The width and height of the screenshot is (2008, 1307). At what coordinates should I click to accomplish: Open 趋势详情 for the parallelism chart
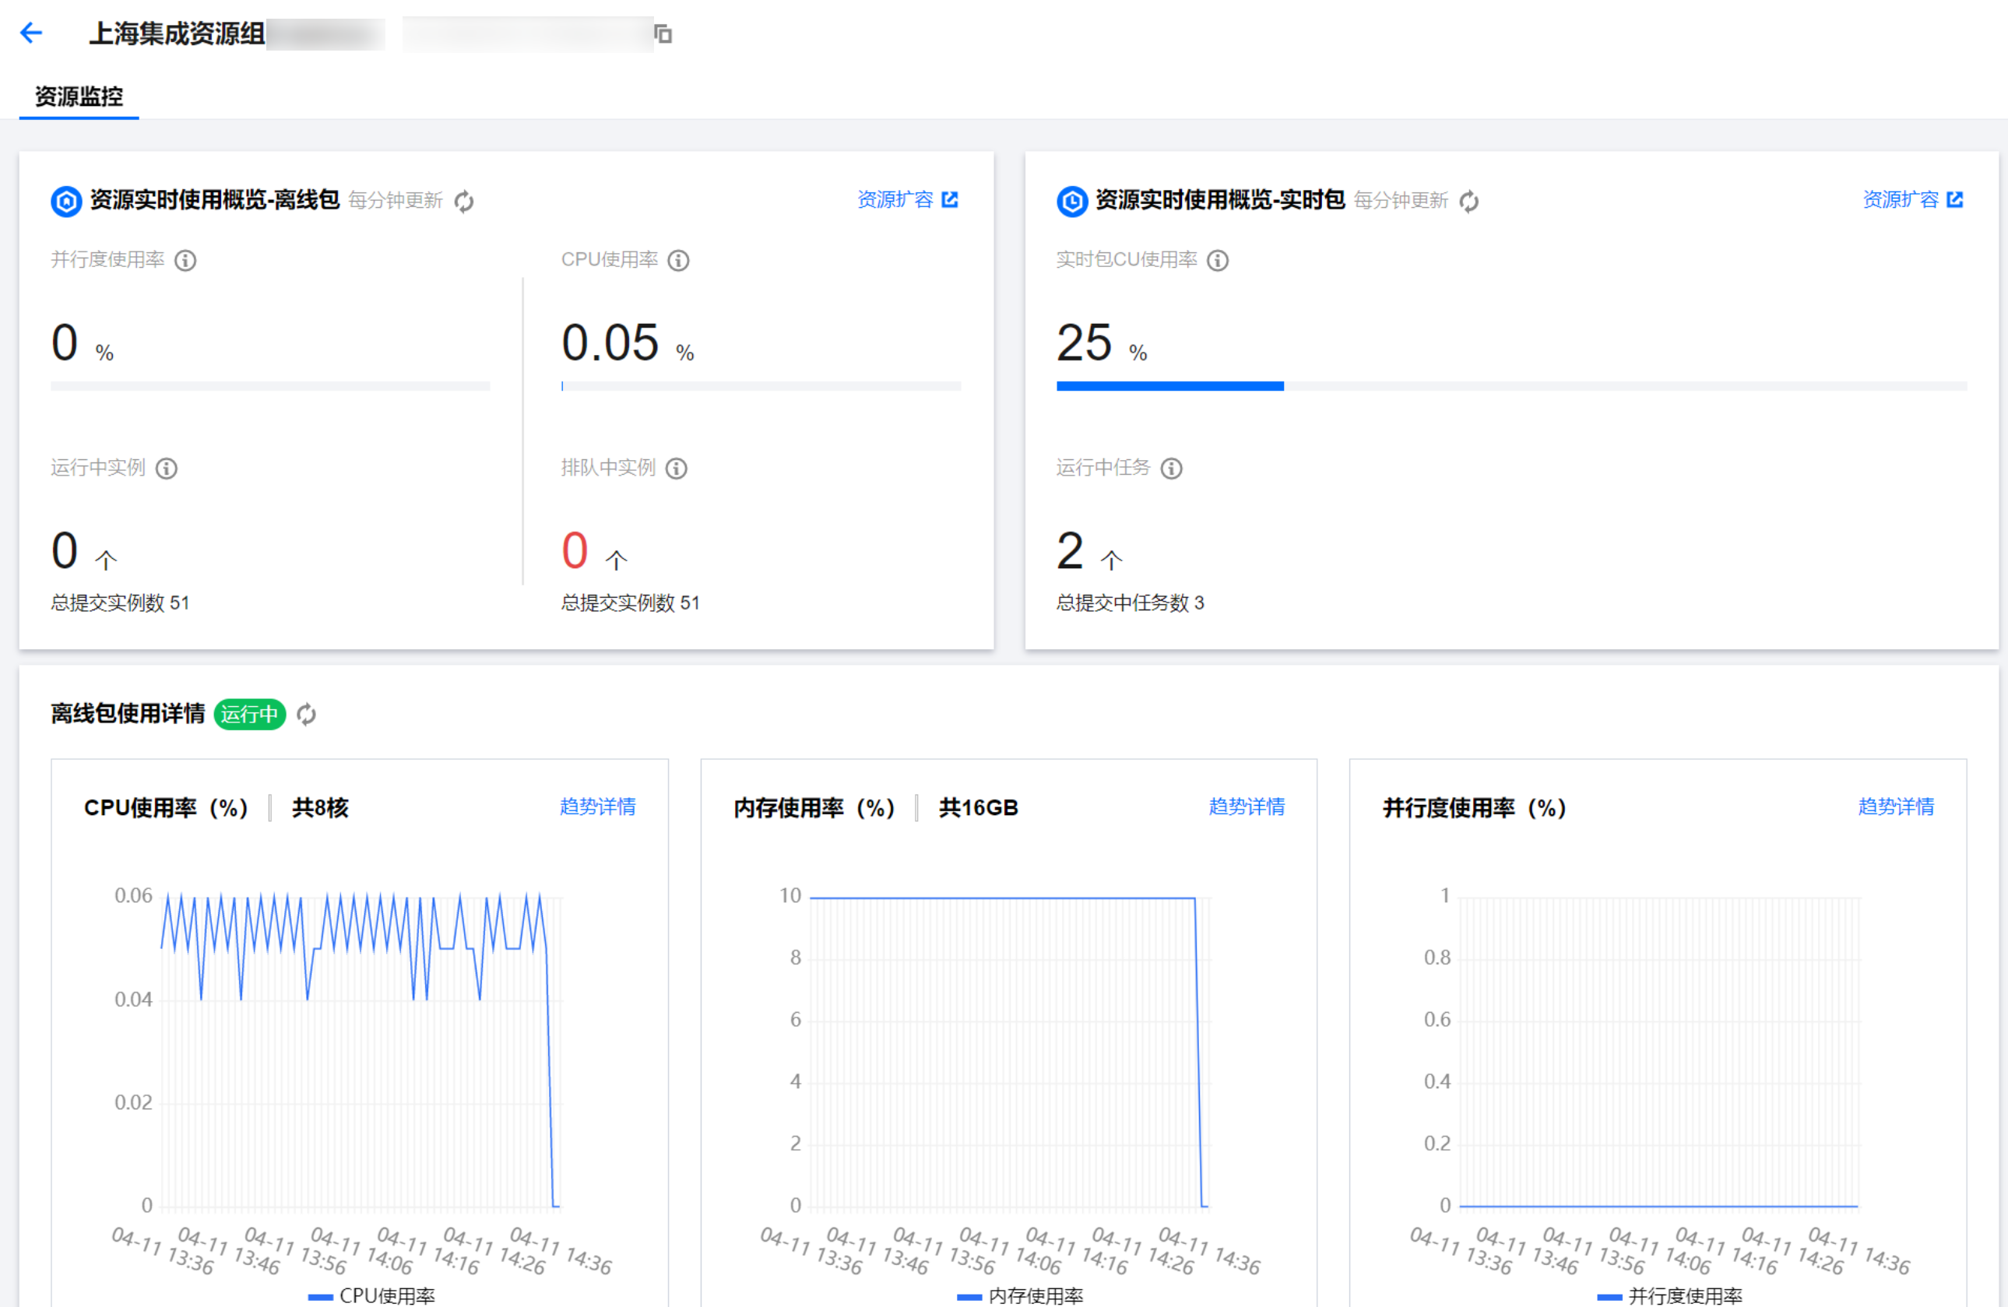(x=1895, y=806)
